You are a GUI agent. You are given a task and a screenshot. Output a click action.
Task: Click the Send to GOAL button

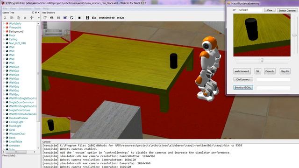243,87
